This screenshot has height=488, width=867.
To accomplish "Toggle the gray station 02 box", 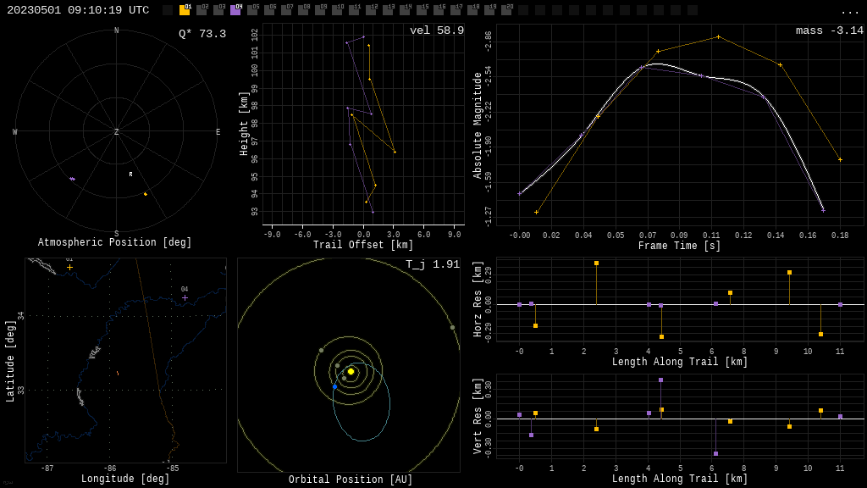I will coord(202,10).
